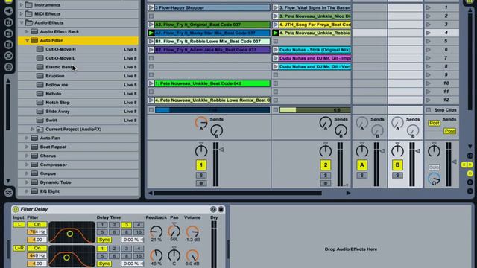Expand the Compressor device presets
Viewport: 477px width, 268px height.
[x=27, y=165]
